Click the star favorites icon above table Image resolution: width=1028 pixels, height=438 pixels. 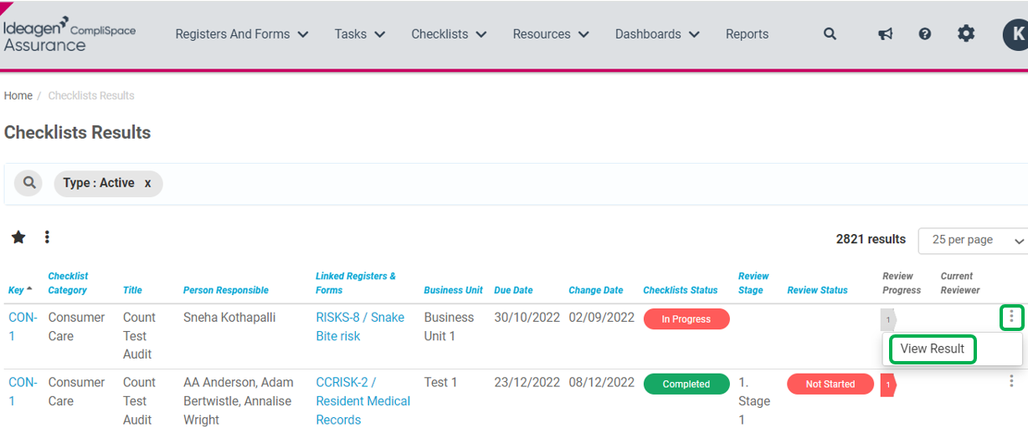tap(18, 237)
